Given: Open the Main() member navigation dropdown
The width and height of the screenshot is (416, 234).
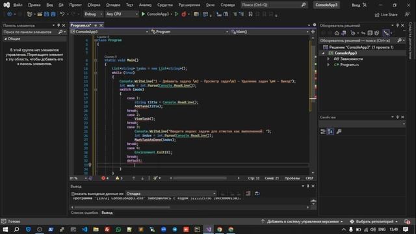Looking at the screenshot, I should tap(270, 32).
